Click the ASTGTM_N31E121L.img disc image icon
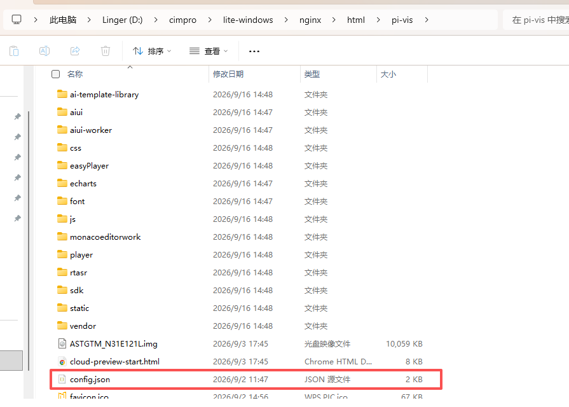Image resolution: width=569 pixels, height=407 pixels. tap(62, 343)
